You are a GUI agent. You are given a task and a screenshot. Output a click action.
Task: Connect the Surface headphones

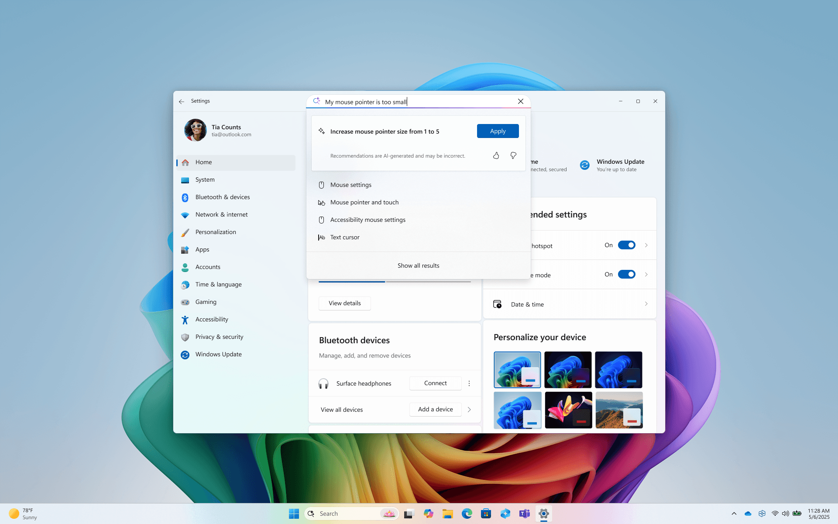point(435,383)
